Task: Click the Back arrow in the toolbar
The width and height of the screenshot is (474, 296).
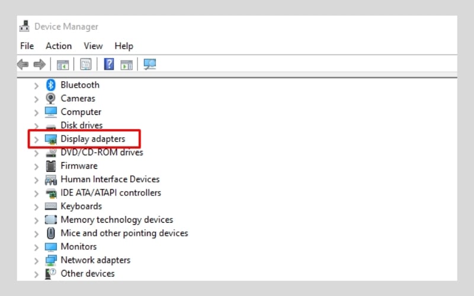Action: (x=23, y=64)
